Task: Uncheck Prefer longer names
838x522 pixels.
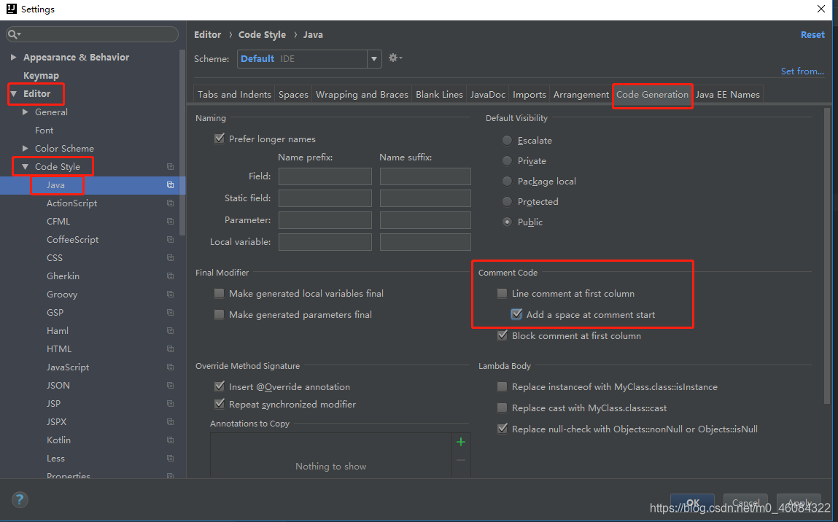Action: (x=219, y=139)
